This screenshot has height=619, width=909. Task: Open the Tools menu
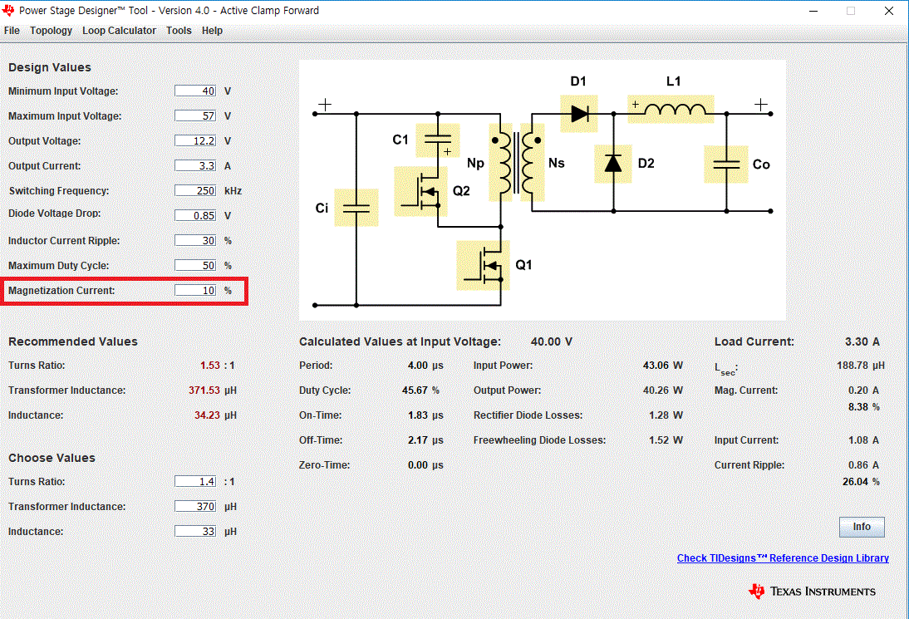coord(179,30)
